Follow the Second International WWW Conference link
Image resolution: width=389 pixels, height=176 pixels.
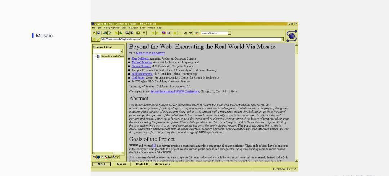[x=175, y=91]
